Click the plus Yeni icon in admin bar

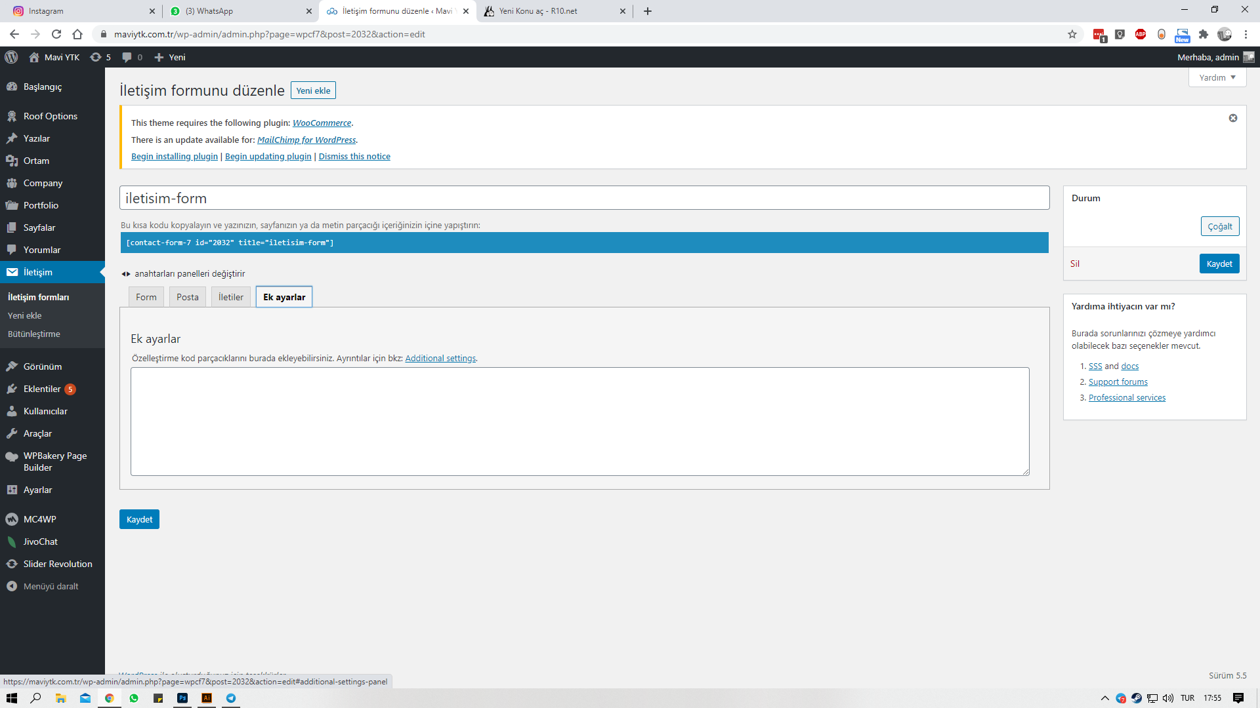pos(159,57)
